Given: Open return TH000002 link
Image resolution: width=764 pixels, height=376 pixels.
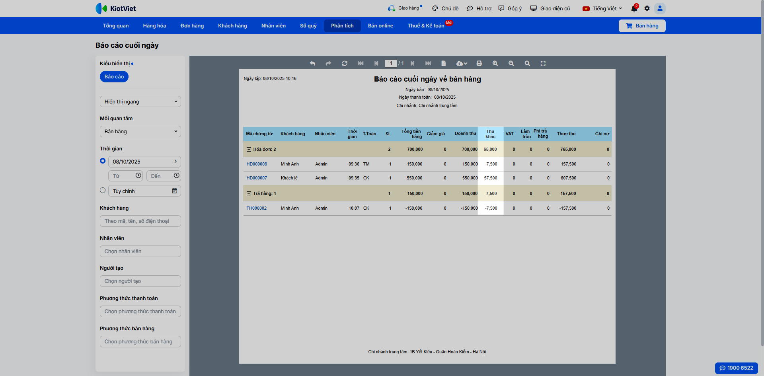Looking at the screenshot, I should 256,208.
